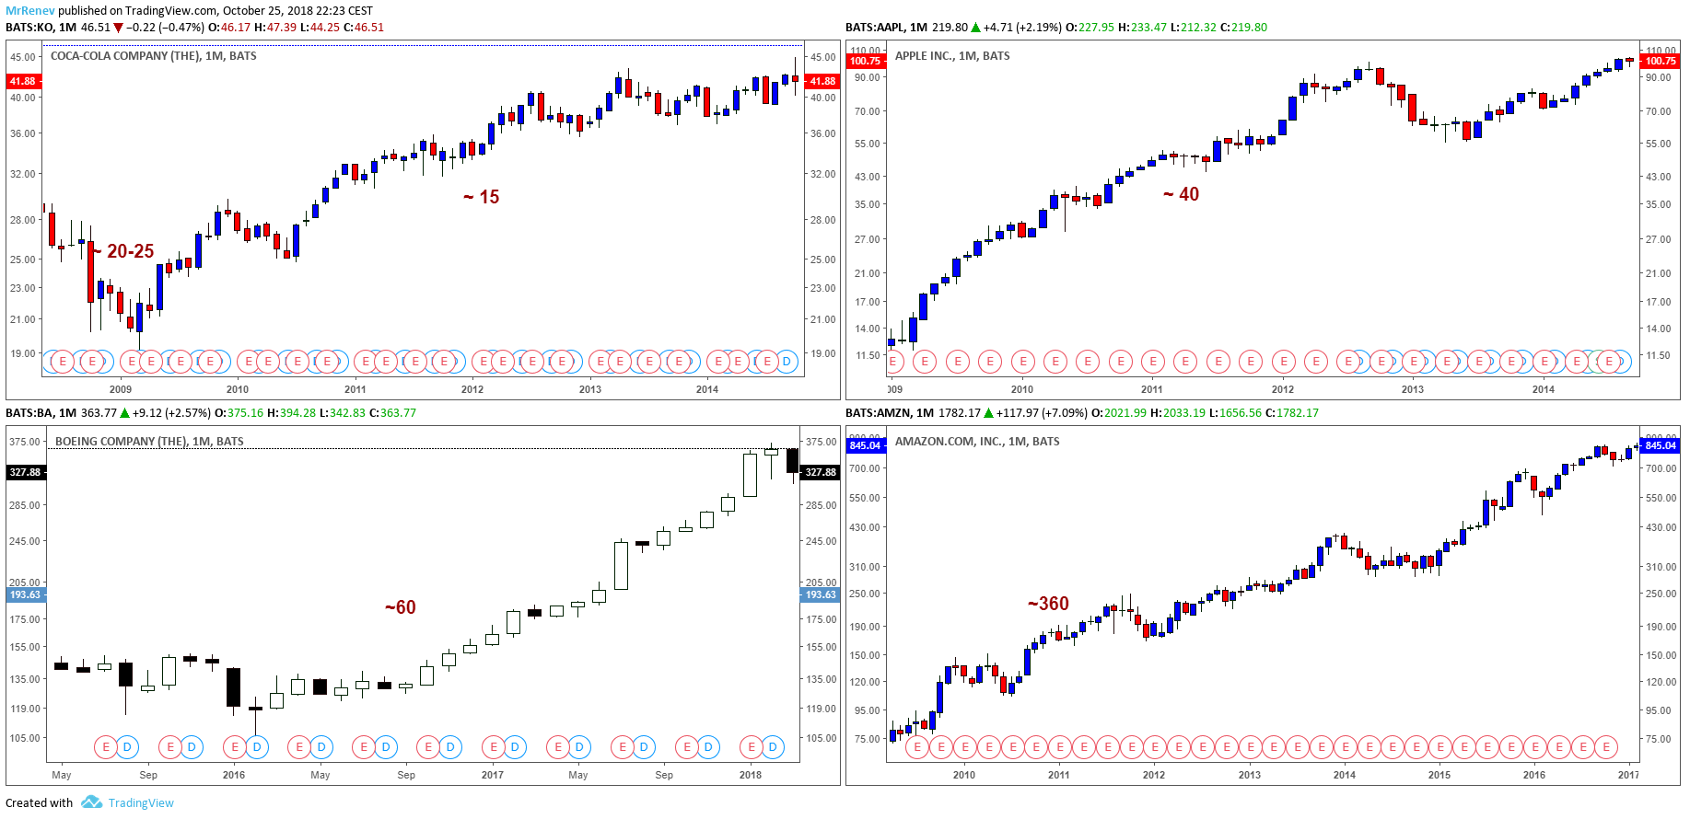Click the '~ 40' annotation on Apple chart
Viewport: 1690px width, 819px height.
1182,194
